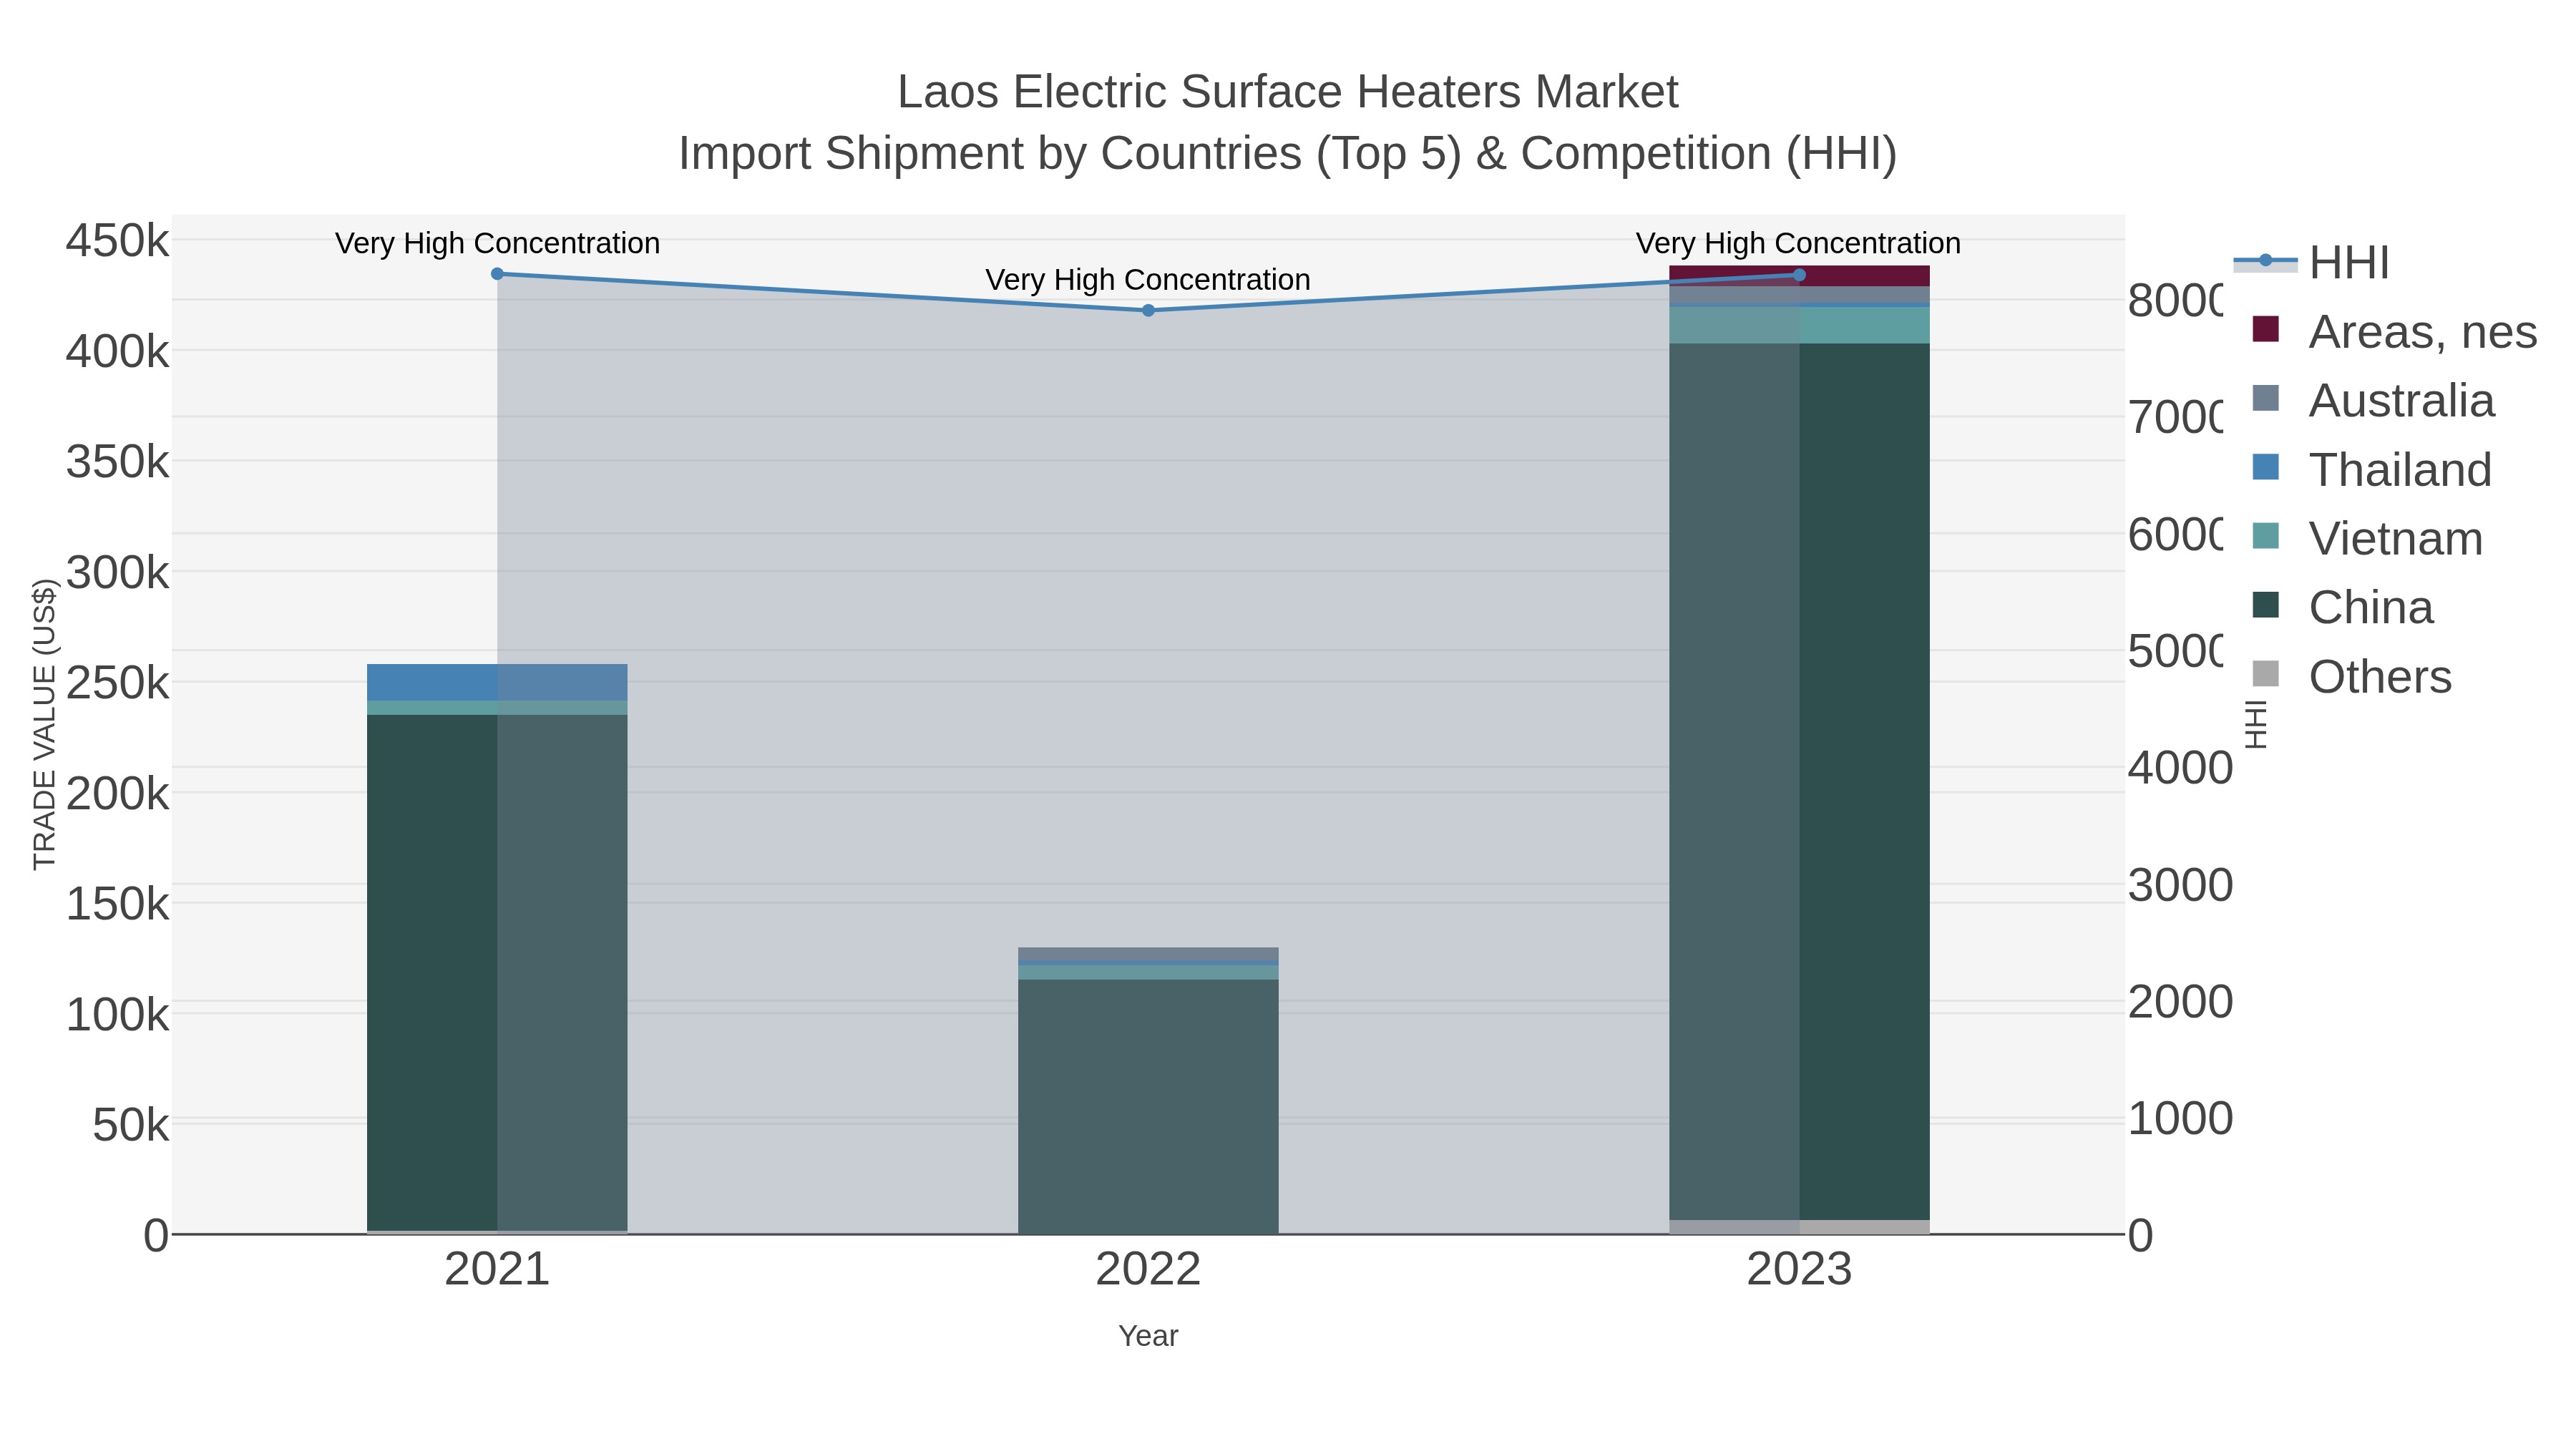Click the 2021 HHI data point
The height and width of the screenshot is (1449, 2576).
click(497, 274)
